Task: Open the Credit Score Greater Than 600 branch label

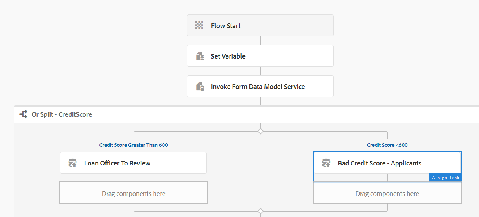Action: [134, 145]
